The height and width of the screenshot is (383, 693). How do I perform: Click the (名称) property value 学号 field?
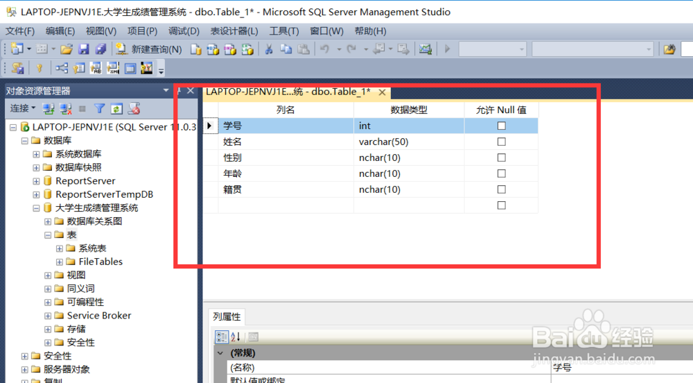622,368
